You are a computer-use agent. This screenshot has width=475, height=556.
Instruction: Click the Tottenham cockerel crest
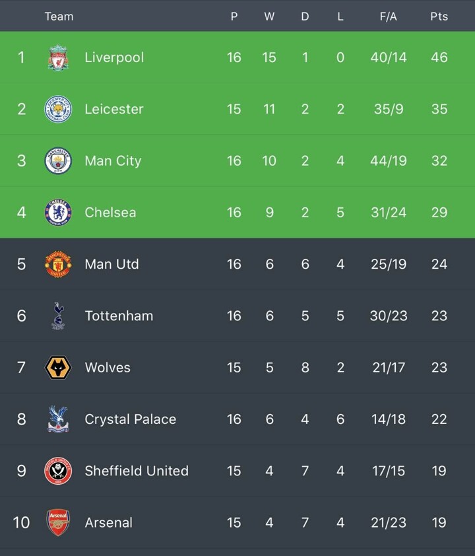[x=58, y=316]
